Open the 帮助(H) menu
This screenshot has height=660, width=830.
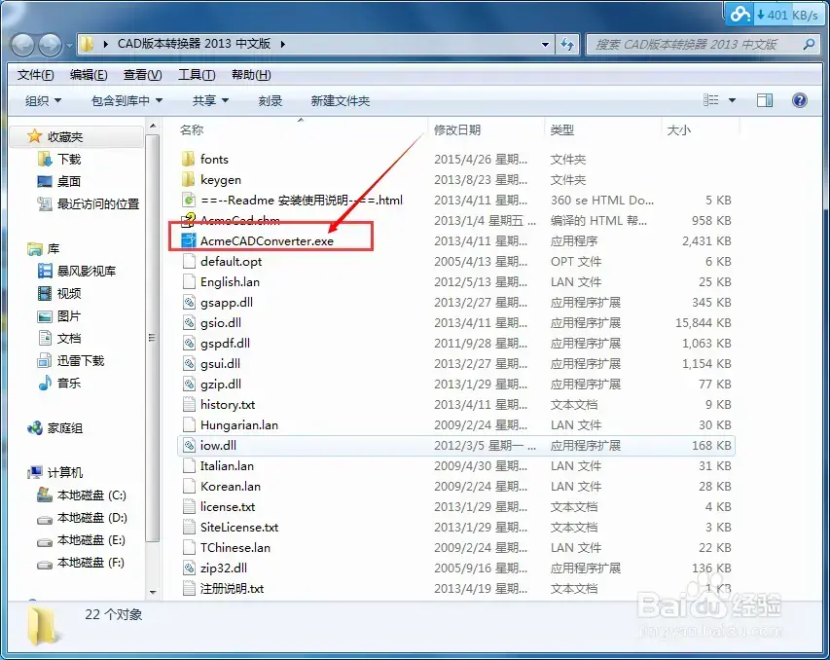click(251, 75)
